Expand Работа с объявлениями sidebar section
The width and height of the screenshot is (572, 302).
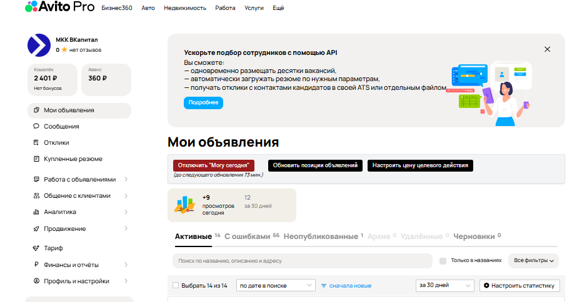tap(79, 180)
